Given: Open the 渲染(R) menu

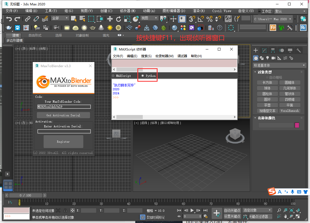Looking at the screenshot, I should pyautogui.click(x=199, y=11).
